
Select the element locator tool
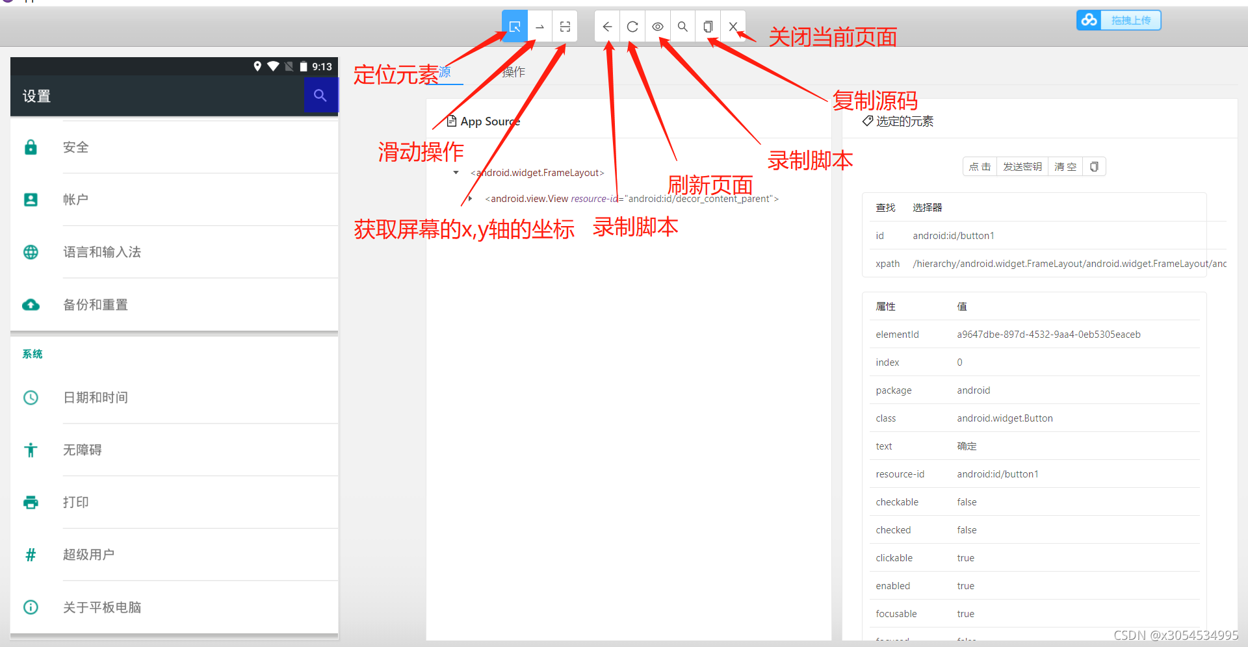point(514,26)
